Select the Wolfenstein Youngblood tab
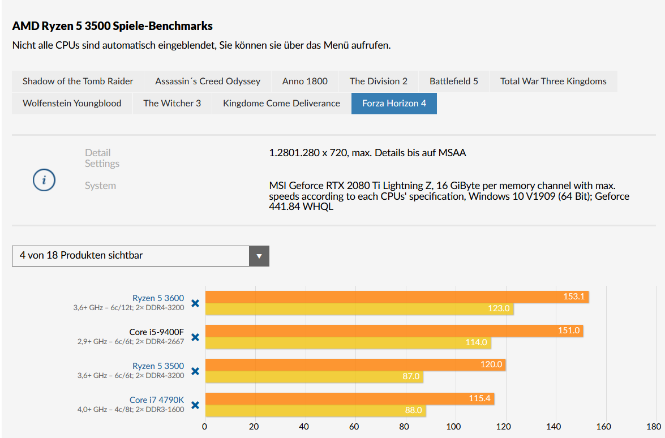 [72, 103]
